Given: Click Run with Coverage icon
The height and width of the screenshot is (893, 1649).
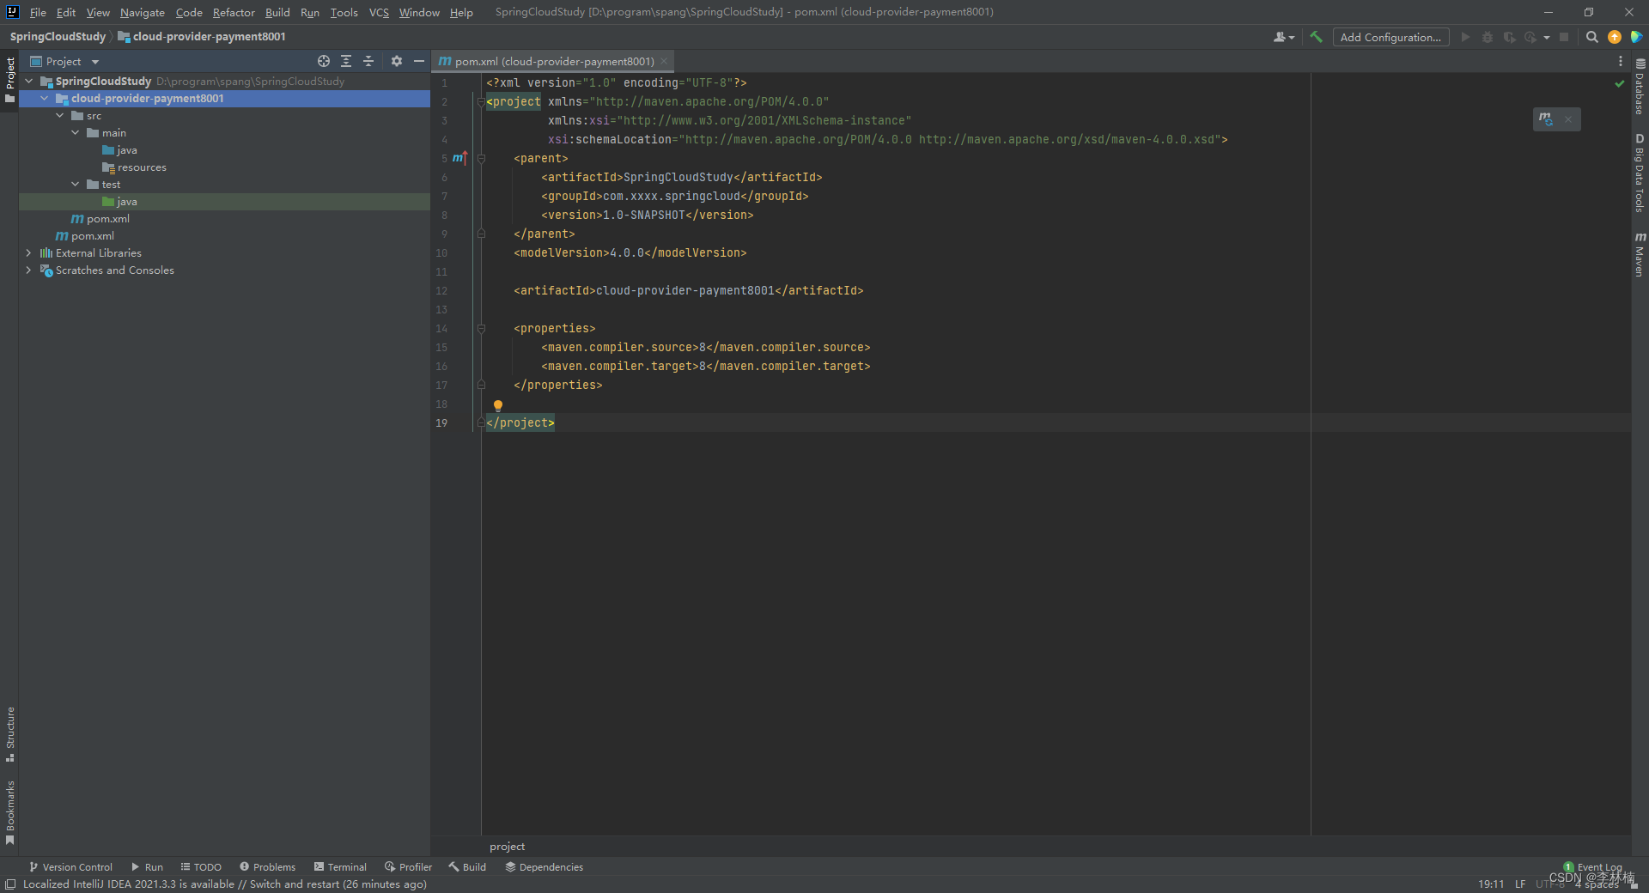Looking at the screenshot, I should pos(1509,37).
